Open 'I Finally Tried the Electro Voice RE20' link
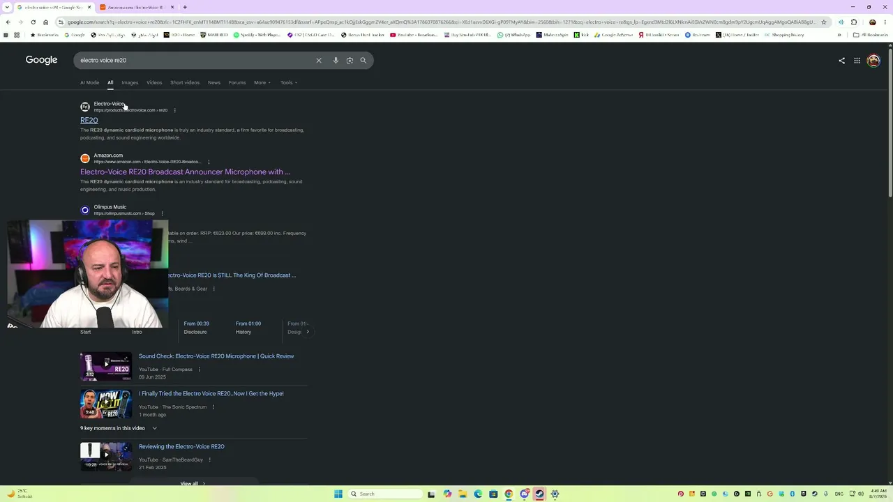The image size is (893, 502). (211, 394)
